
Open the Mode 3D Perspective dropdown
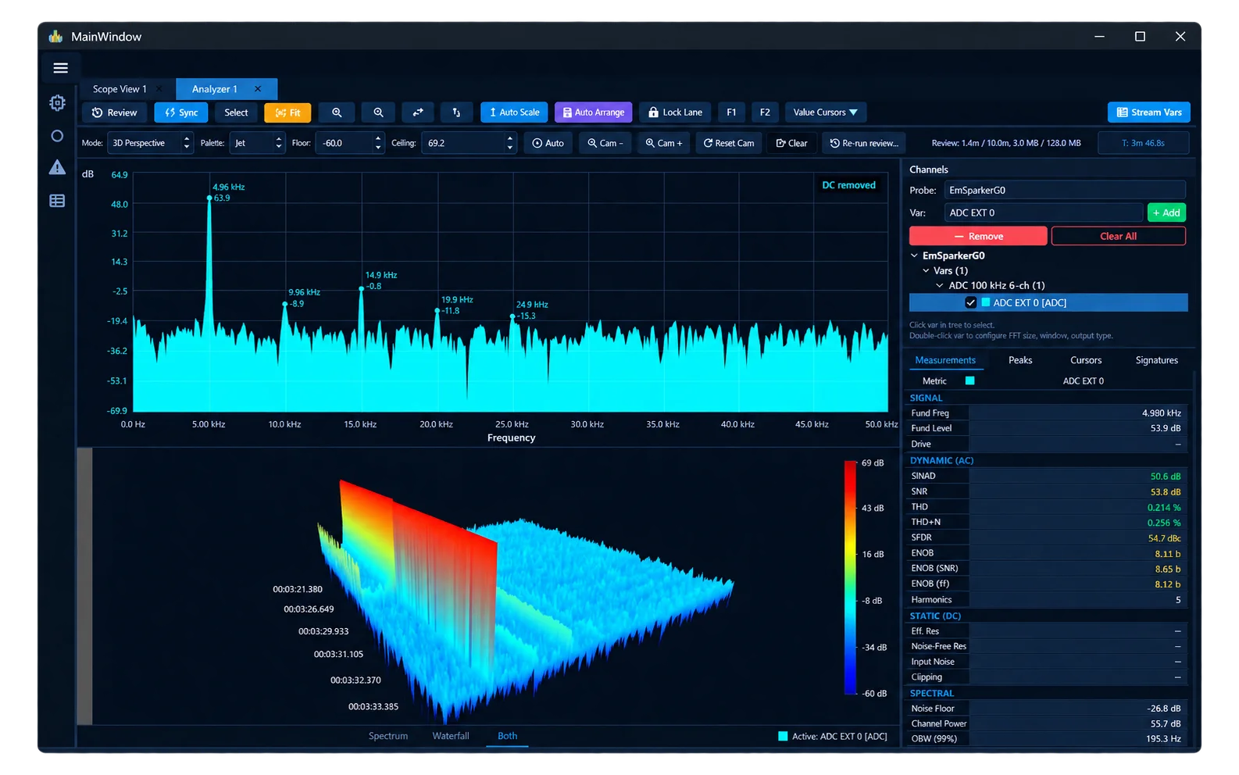click(x=150, y=143)
